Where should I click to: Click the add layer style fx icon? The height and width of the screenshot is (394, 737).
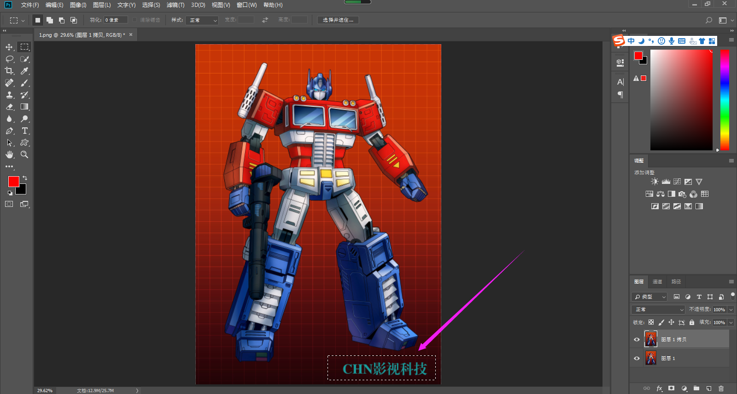pyautogui.click(x=659, y=388)
